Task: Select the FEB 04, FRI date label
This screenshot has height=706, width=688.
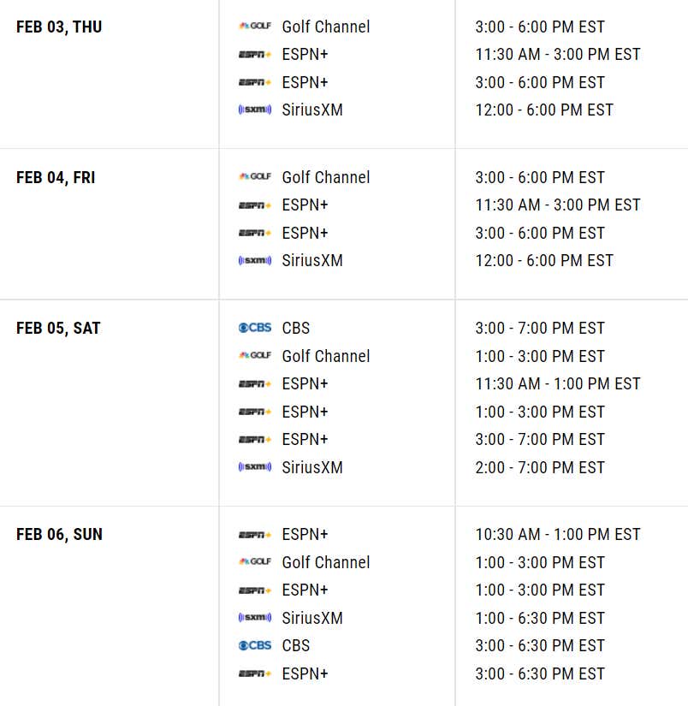Action: point(58,177)
